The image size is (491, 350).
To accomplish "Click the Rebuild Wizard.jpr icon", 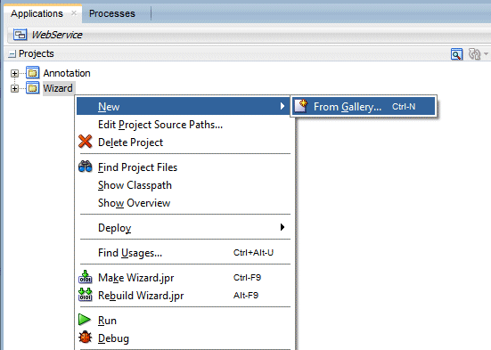I will pyautogui.click(x=86, y=295).
